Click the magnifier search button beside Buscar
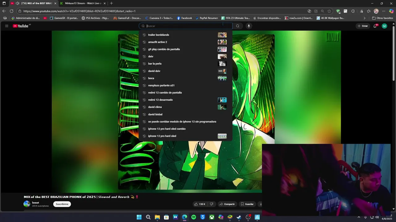The image size is (396, 222). (x=238, y=26)
